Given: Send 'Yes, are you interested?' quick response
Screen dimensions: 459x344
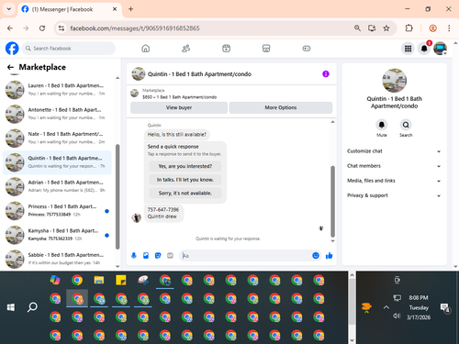Looking at the screenshot, I should [185, 166].
